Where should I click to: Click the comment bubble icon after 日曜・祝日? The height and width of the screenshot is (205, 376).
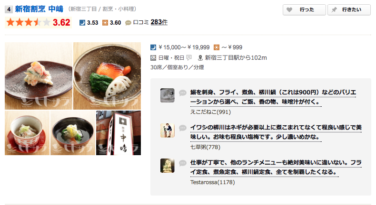point(189,57)
